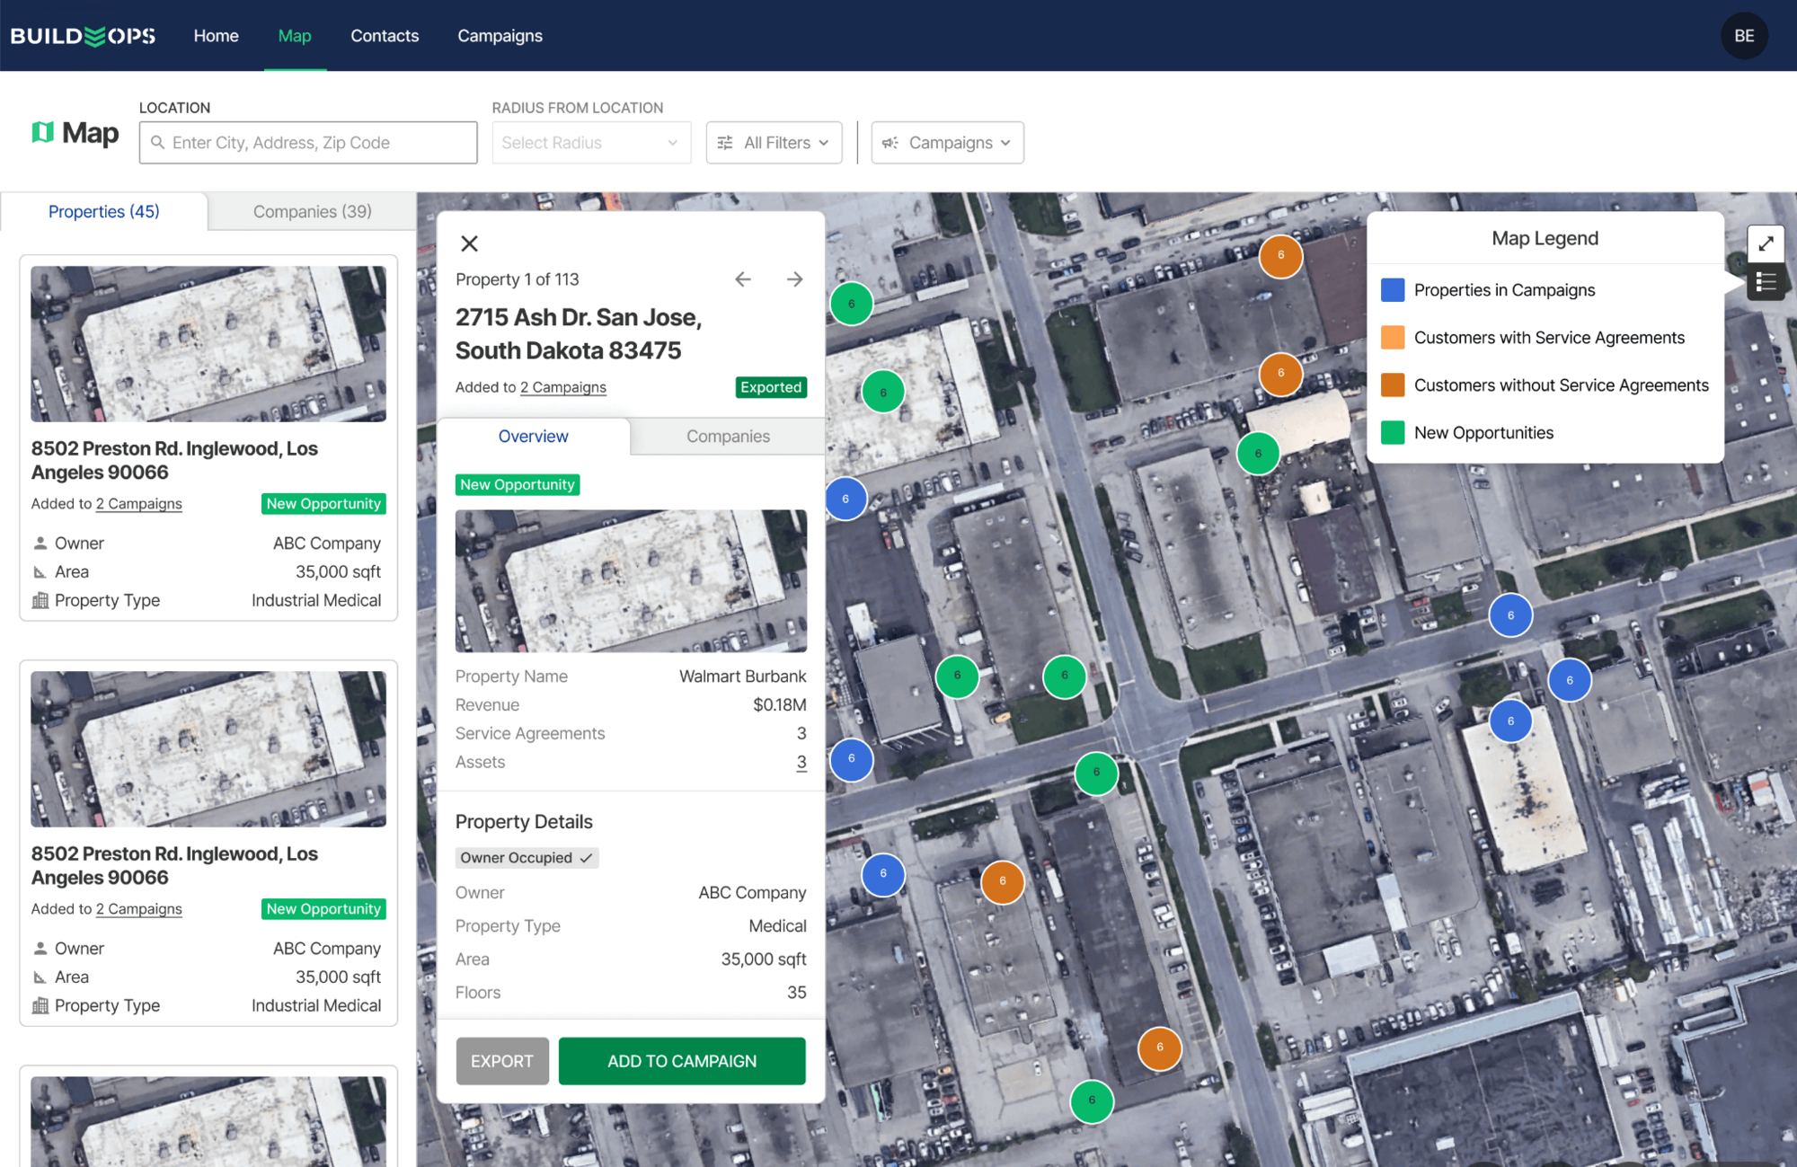Screen dimensions: 1797x1167
Task: Click New Opportunity badge in first card
Action: (x=323, y=504)
